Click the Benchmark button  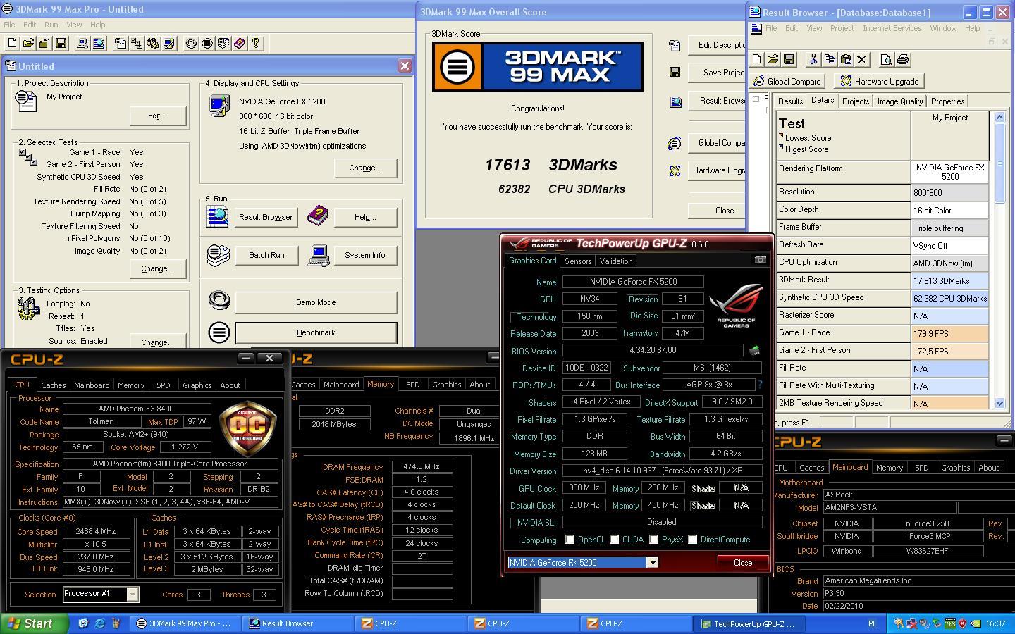[x=316, y=332]
